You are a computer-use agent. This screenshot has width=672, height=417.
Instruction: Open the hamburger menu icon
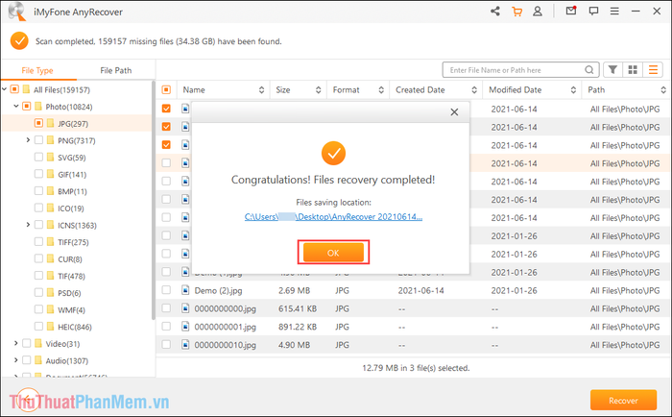(x=614, y=12)
